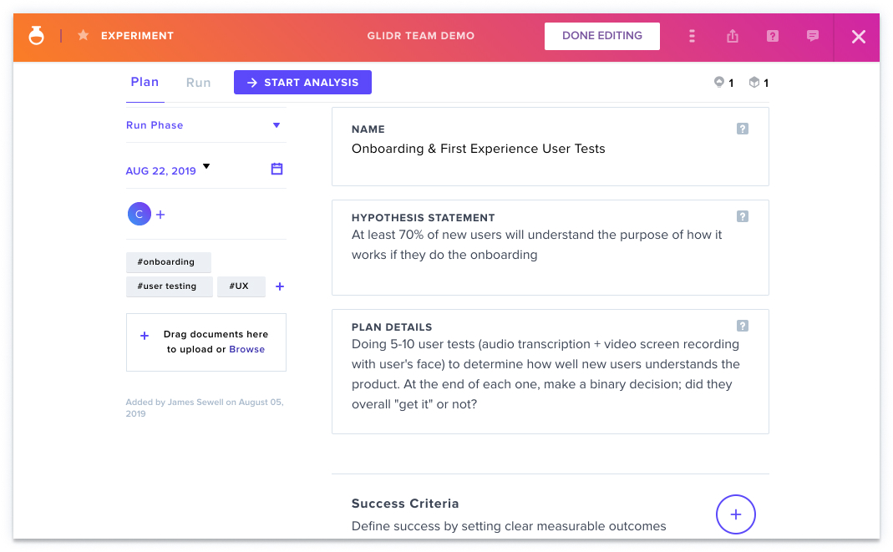Click the EXPERIMENT header label
This screenshot has height=552, width=893.
(137, 36)
